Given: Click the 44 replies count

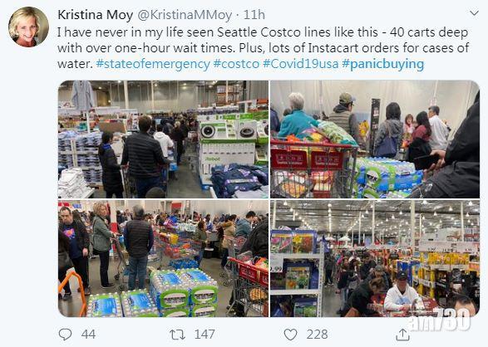Looking at the screenshot, I should click(x=88, y=335).
